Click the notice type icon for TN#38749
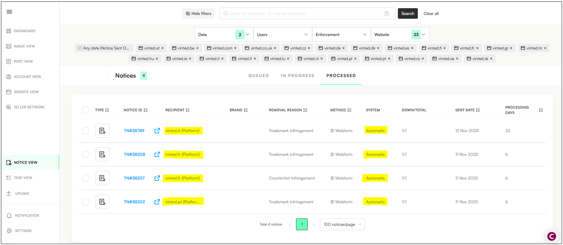The image size is (563, 245). click(102, 131)
